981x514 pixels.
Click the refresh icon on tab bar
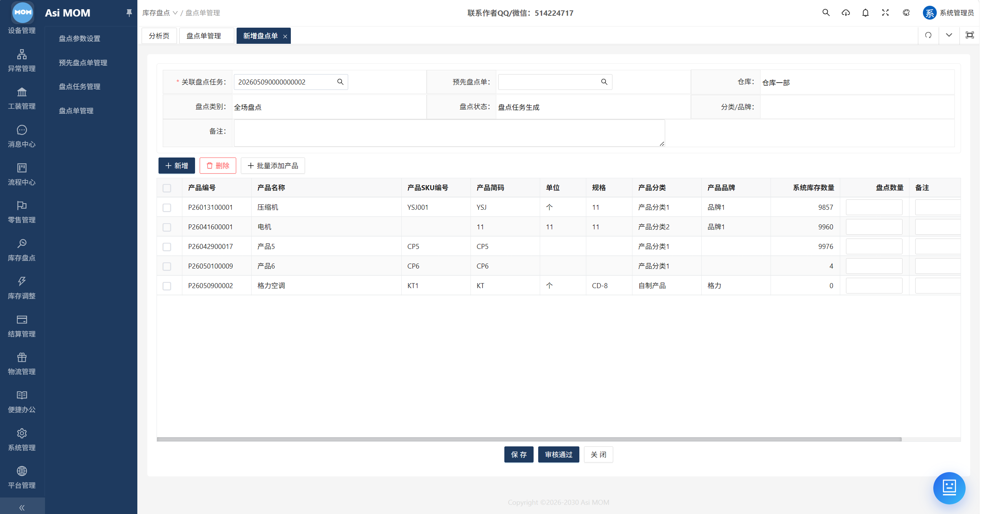click(x=928, y=35)
